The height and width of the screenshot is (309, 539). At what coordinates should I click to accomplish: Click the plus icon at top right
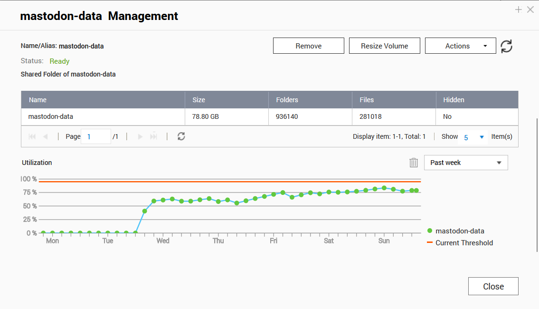519,10
